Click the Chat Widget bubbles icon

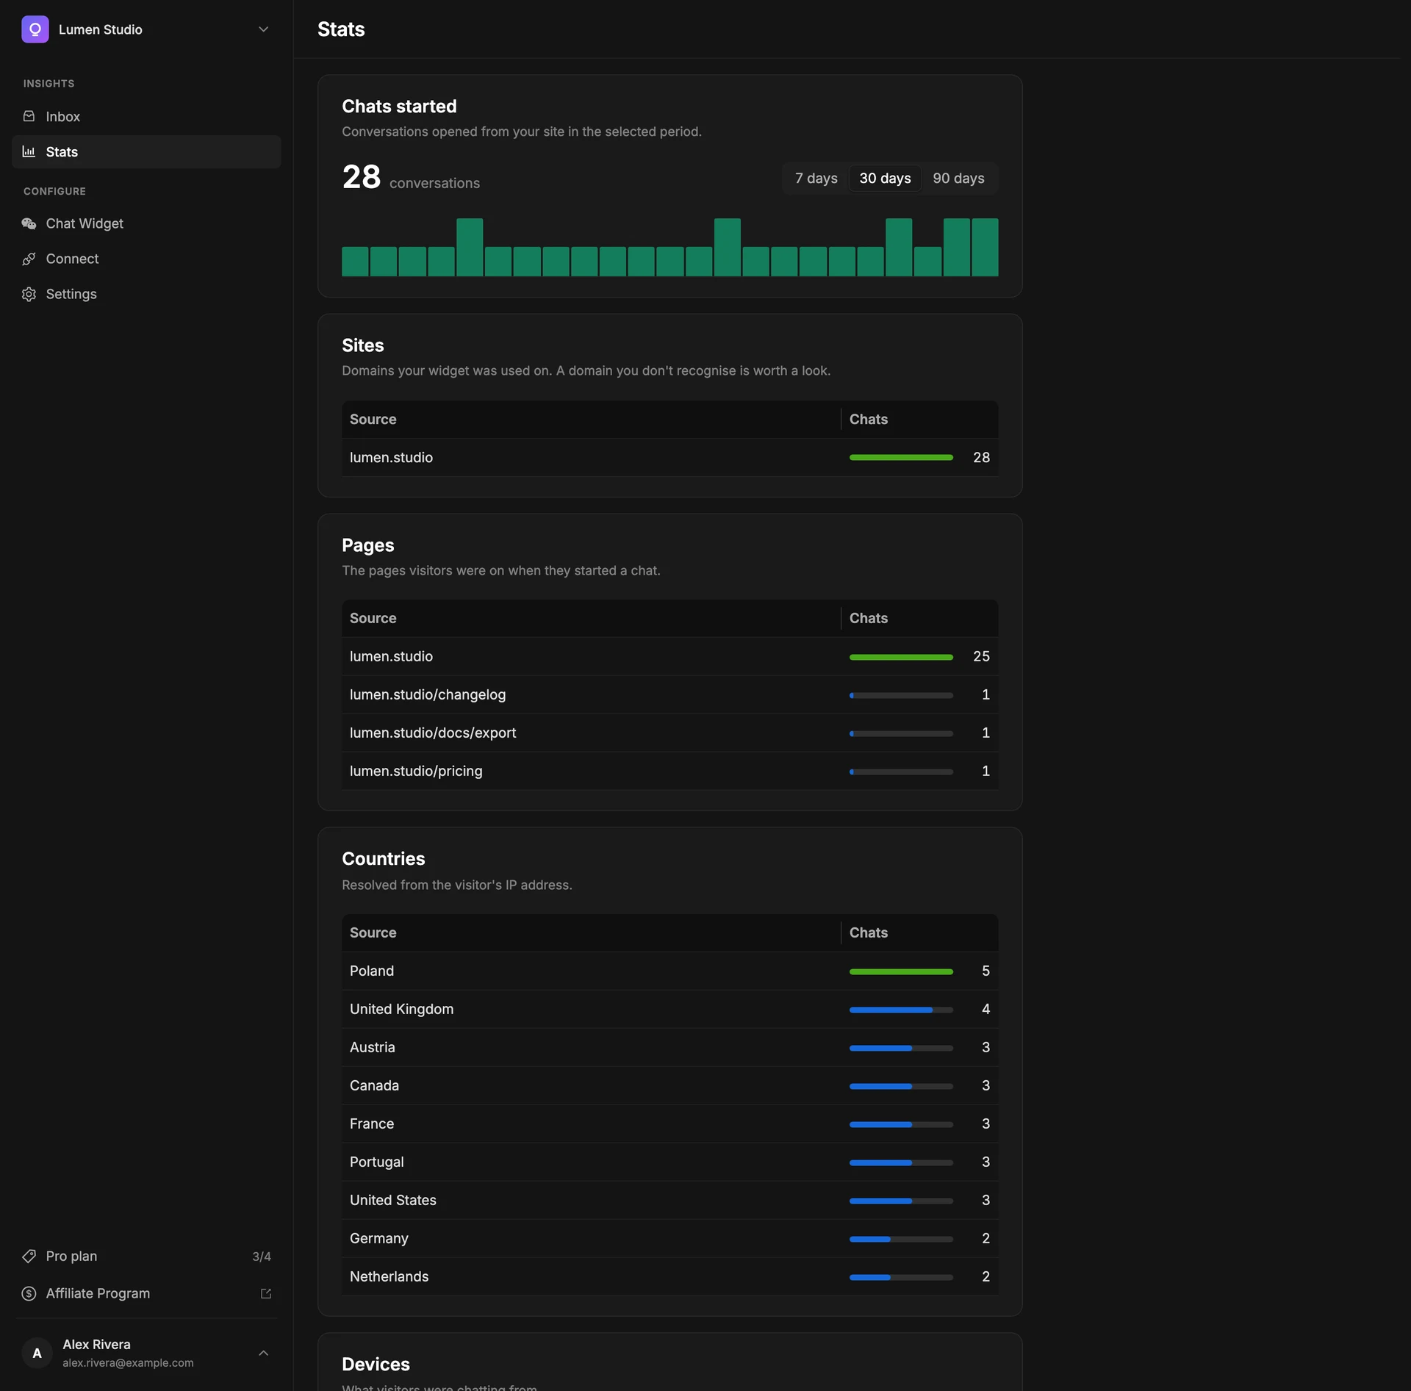tap(29, 223)
